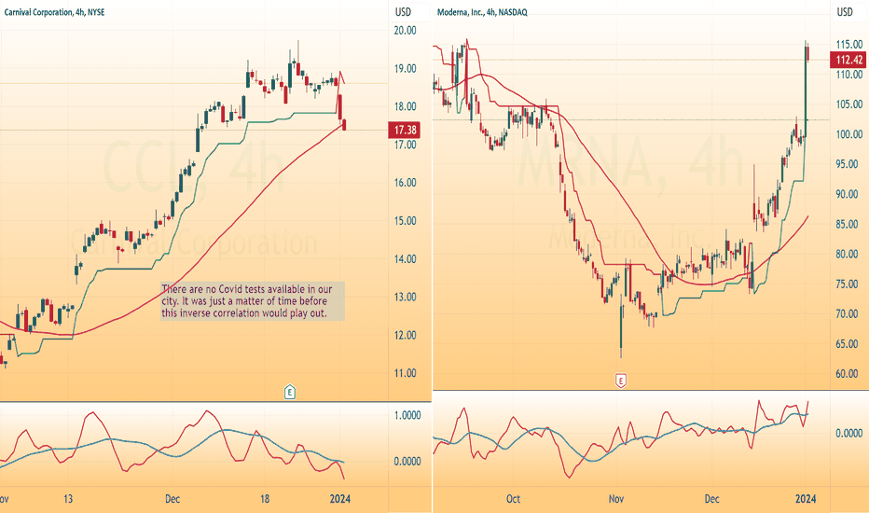Screen dimensions: 869x513
Task: Click the 16.00 price axis label
Action: pos(405,183)
